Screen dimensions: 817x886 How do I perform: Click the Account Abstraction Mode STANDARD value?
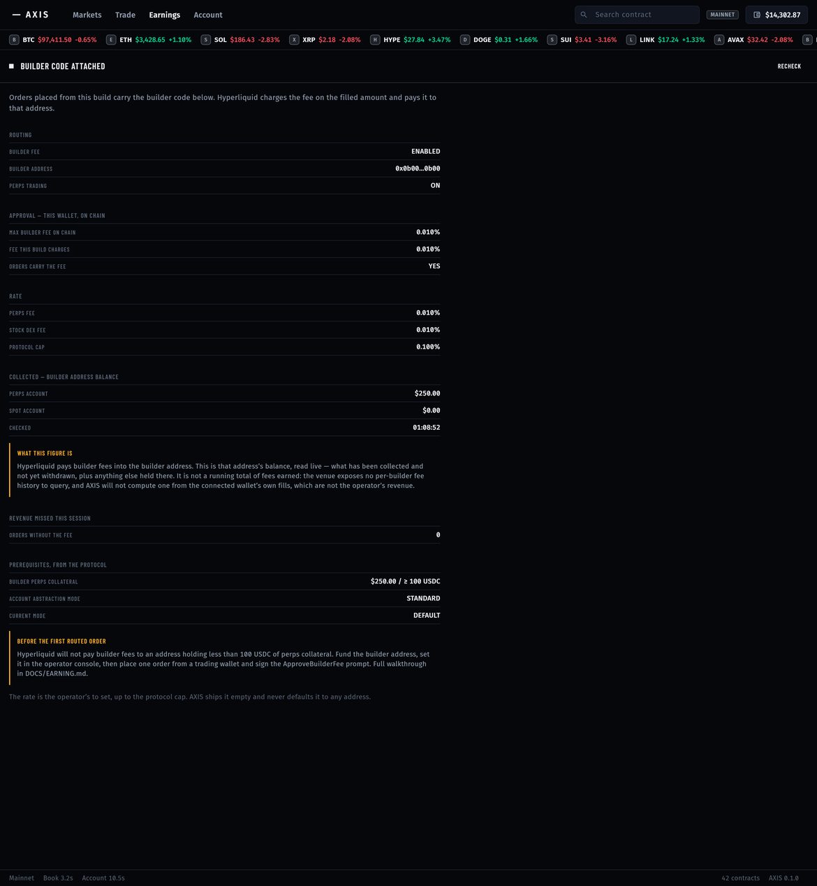(x=423, y=599)
